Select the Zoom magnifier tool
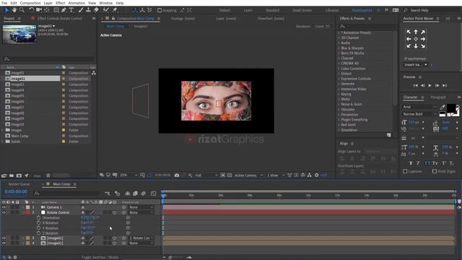This screenshot has width=462, height=260. point(22,10)
